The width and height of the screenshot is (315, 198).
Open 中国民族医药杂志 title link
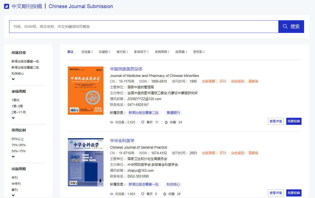pos(126,69)
